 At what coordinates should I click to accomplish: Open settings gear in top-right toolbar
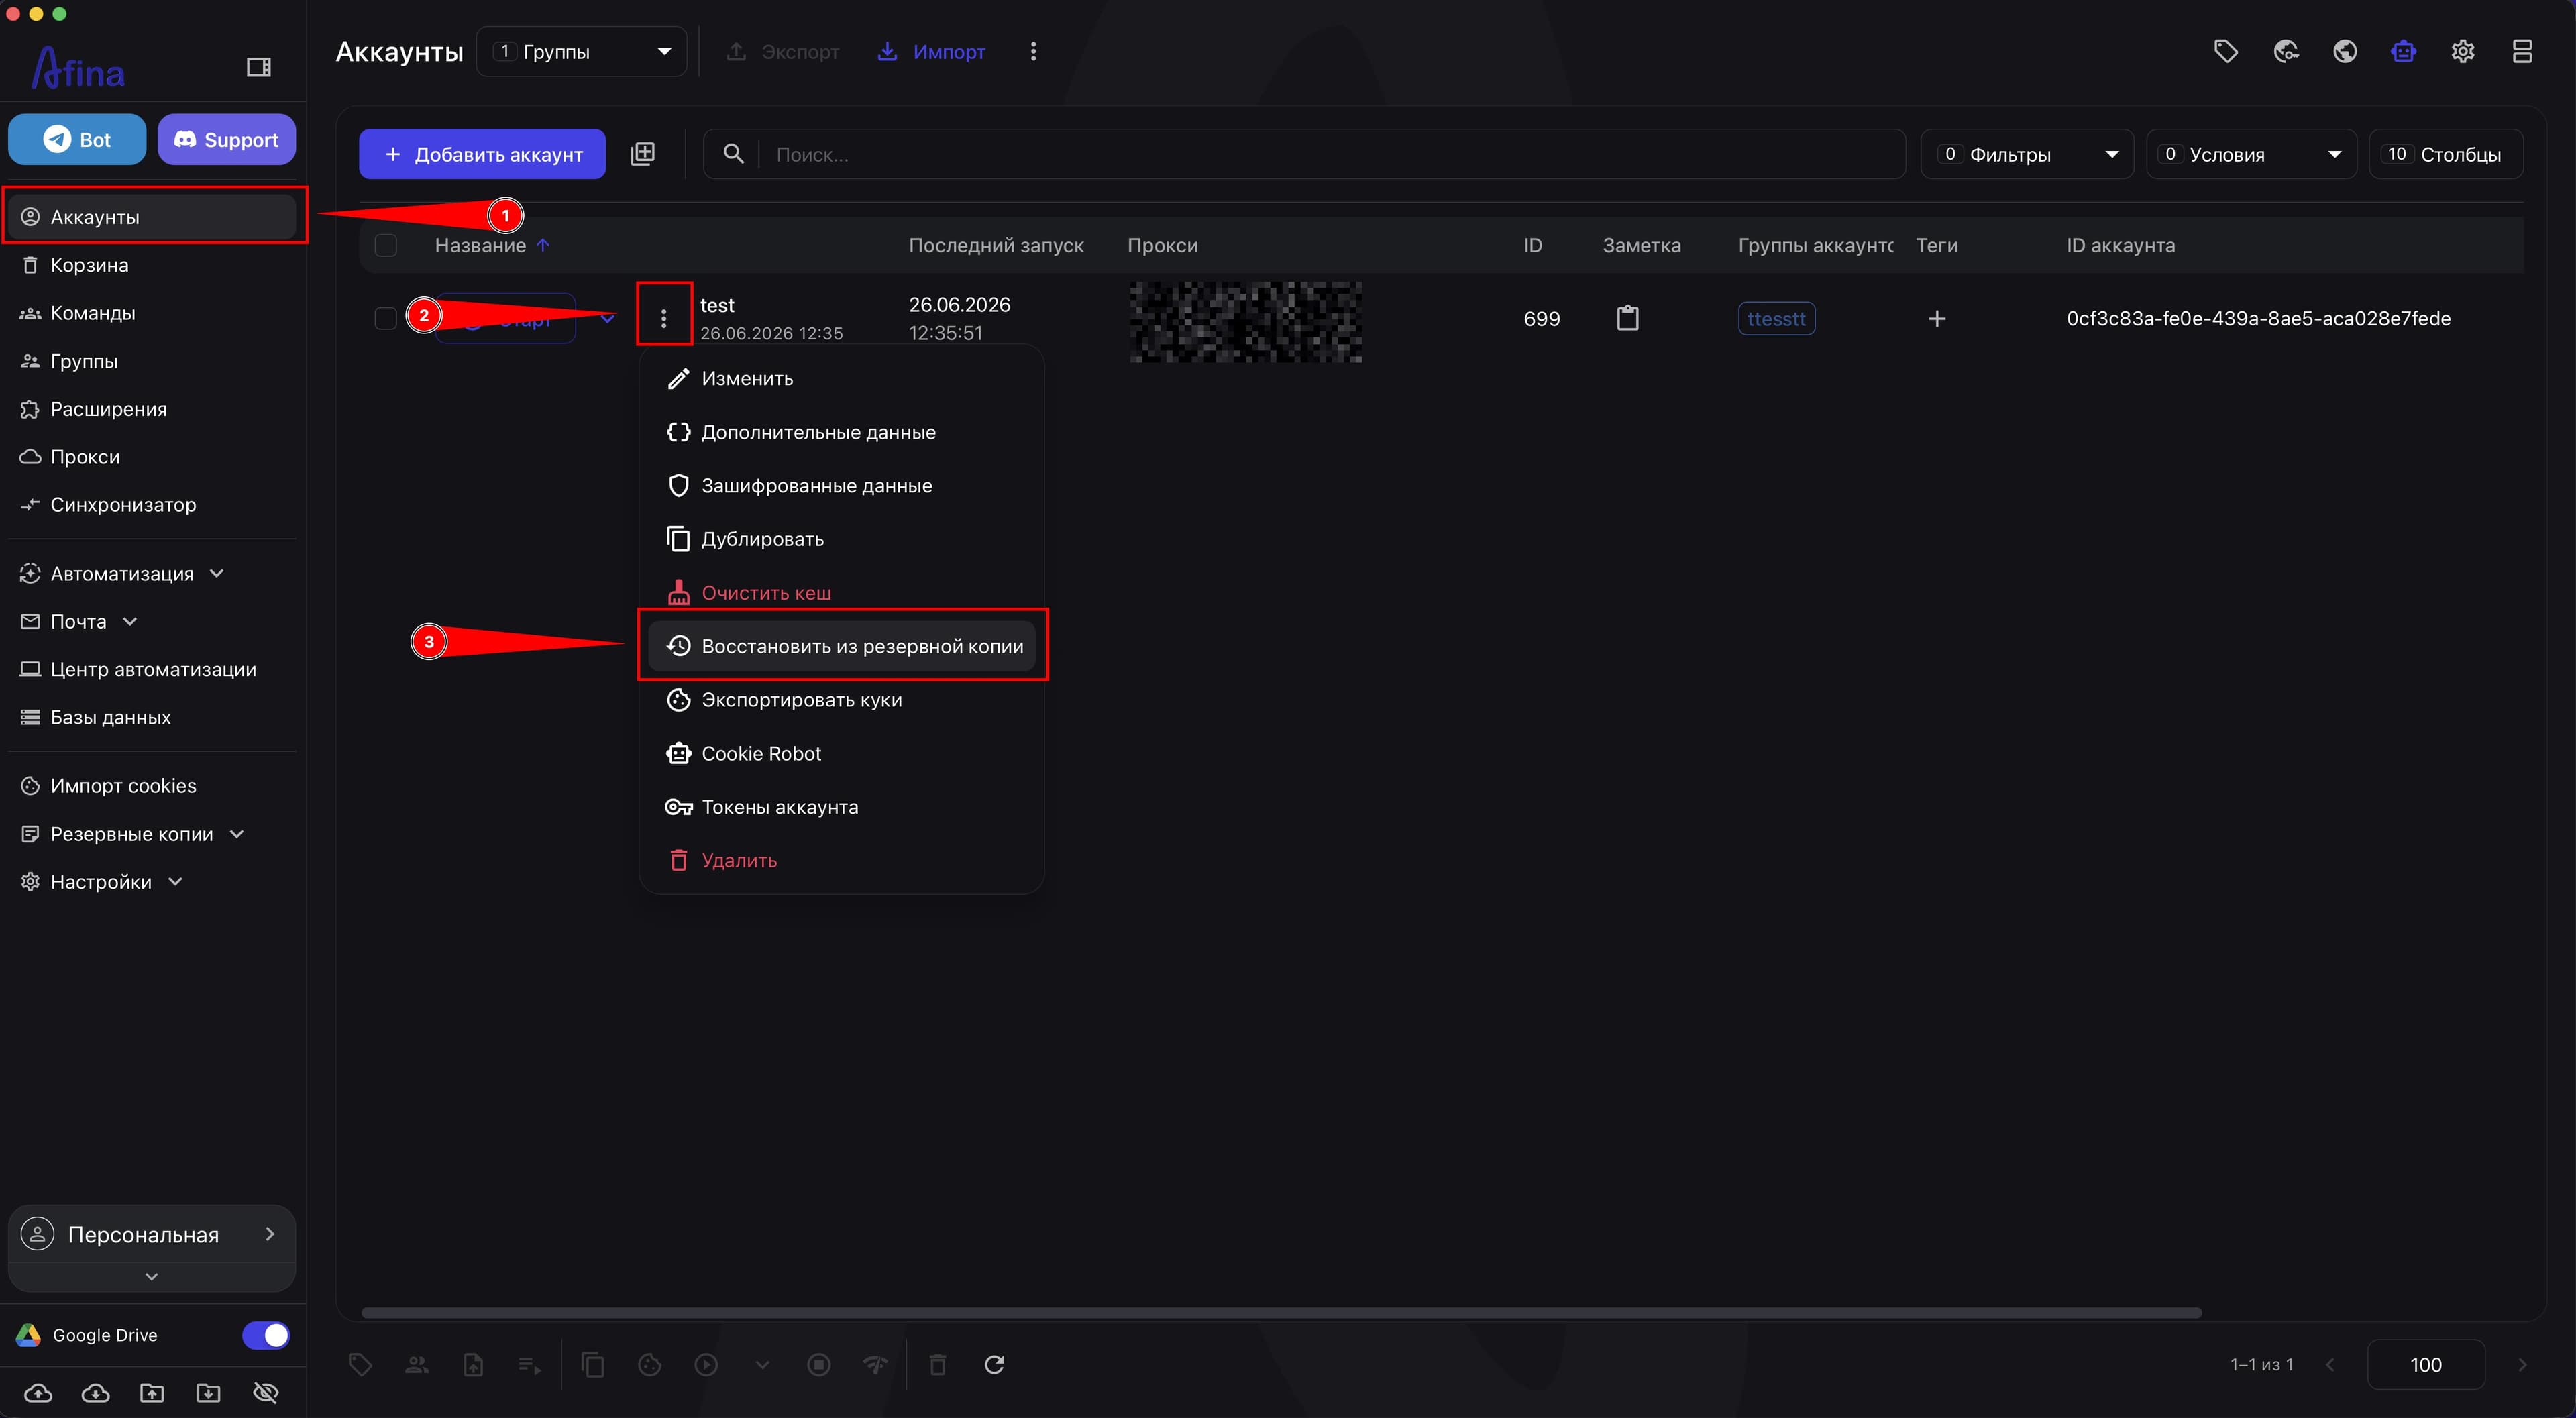pyautogui.click(x=2462, y=51)
